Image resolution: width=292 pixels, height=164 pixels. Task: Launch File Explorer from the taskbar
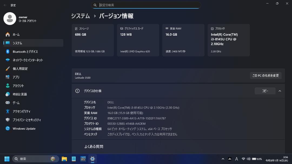coord(64,159)
